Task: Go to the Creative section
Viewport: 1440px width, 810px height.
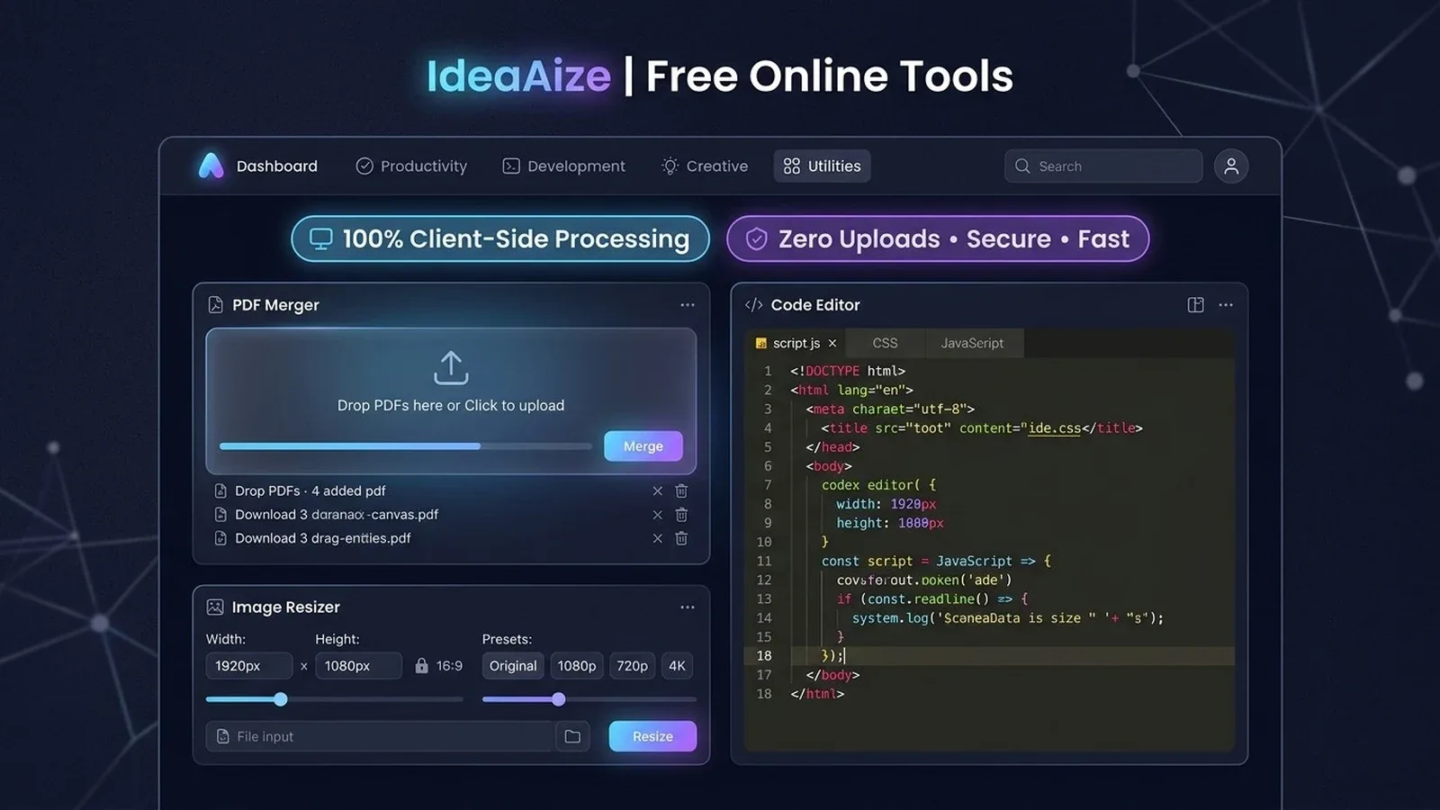Action: tap(705, 166)
